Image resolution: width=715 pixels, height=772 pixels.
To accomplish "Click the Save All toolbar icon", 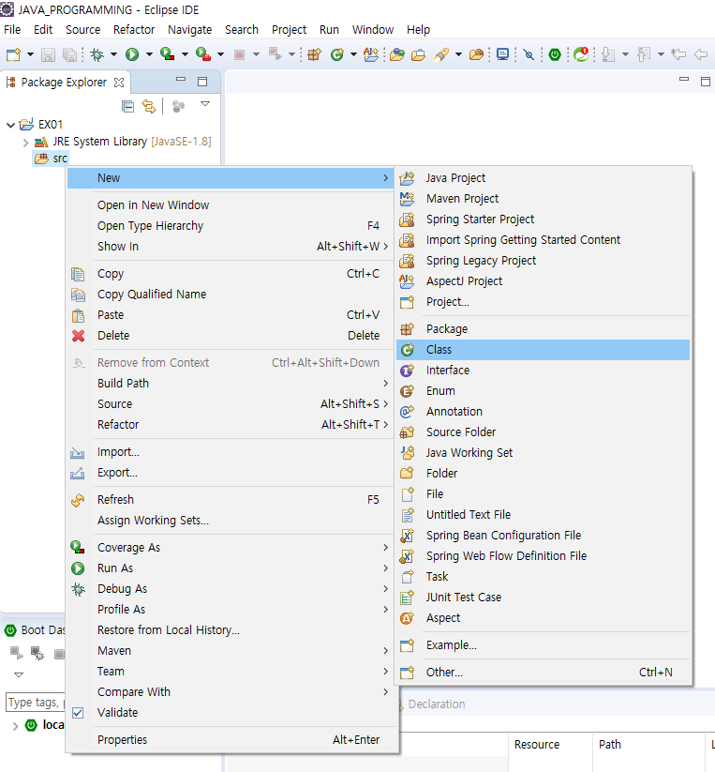I will pos(70,54).
